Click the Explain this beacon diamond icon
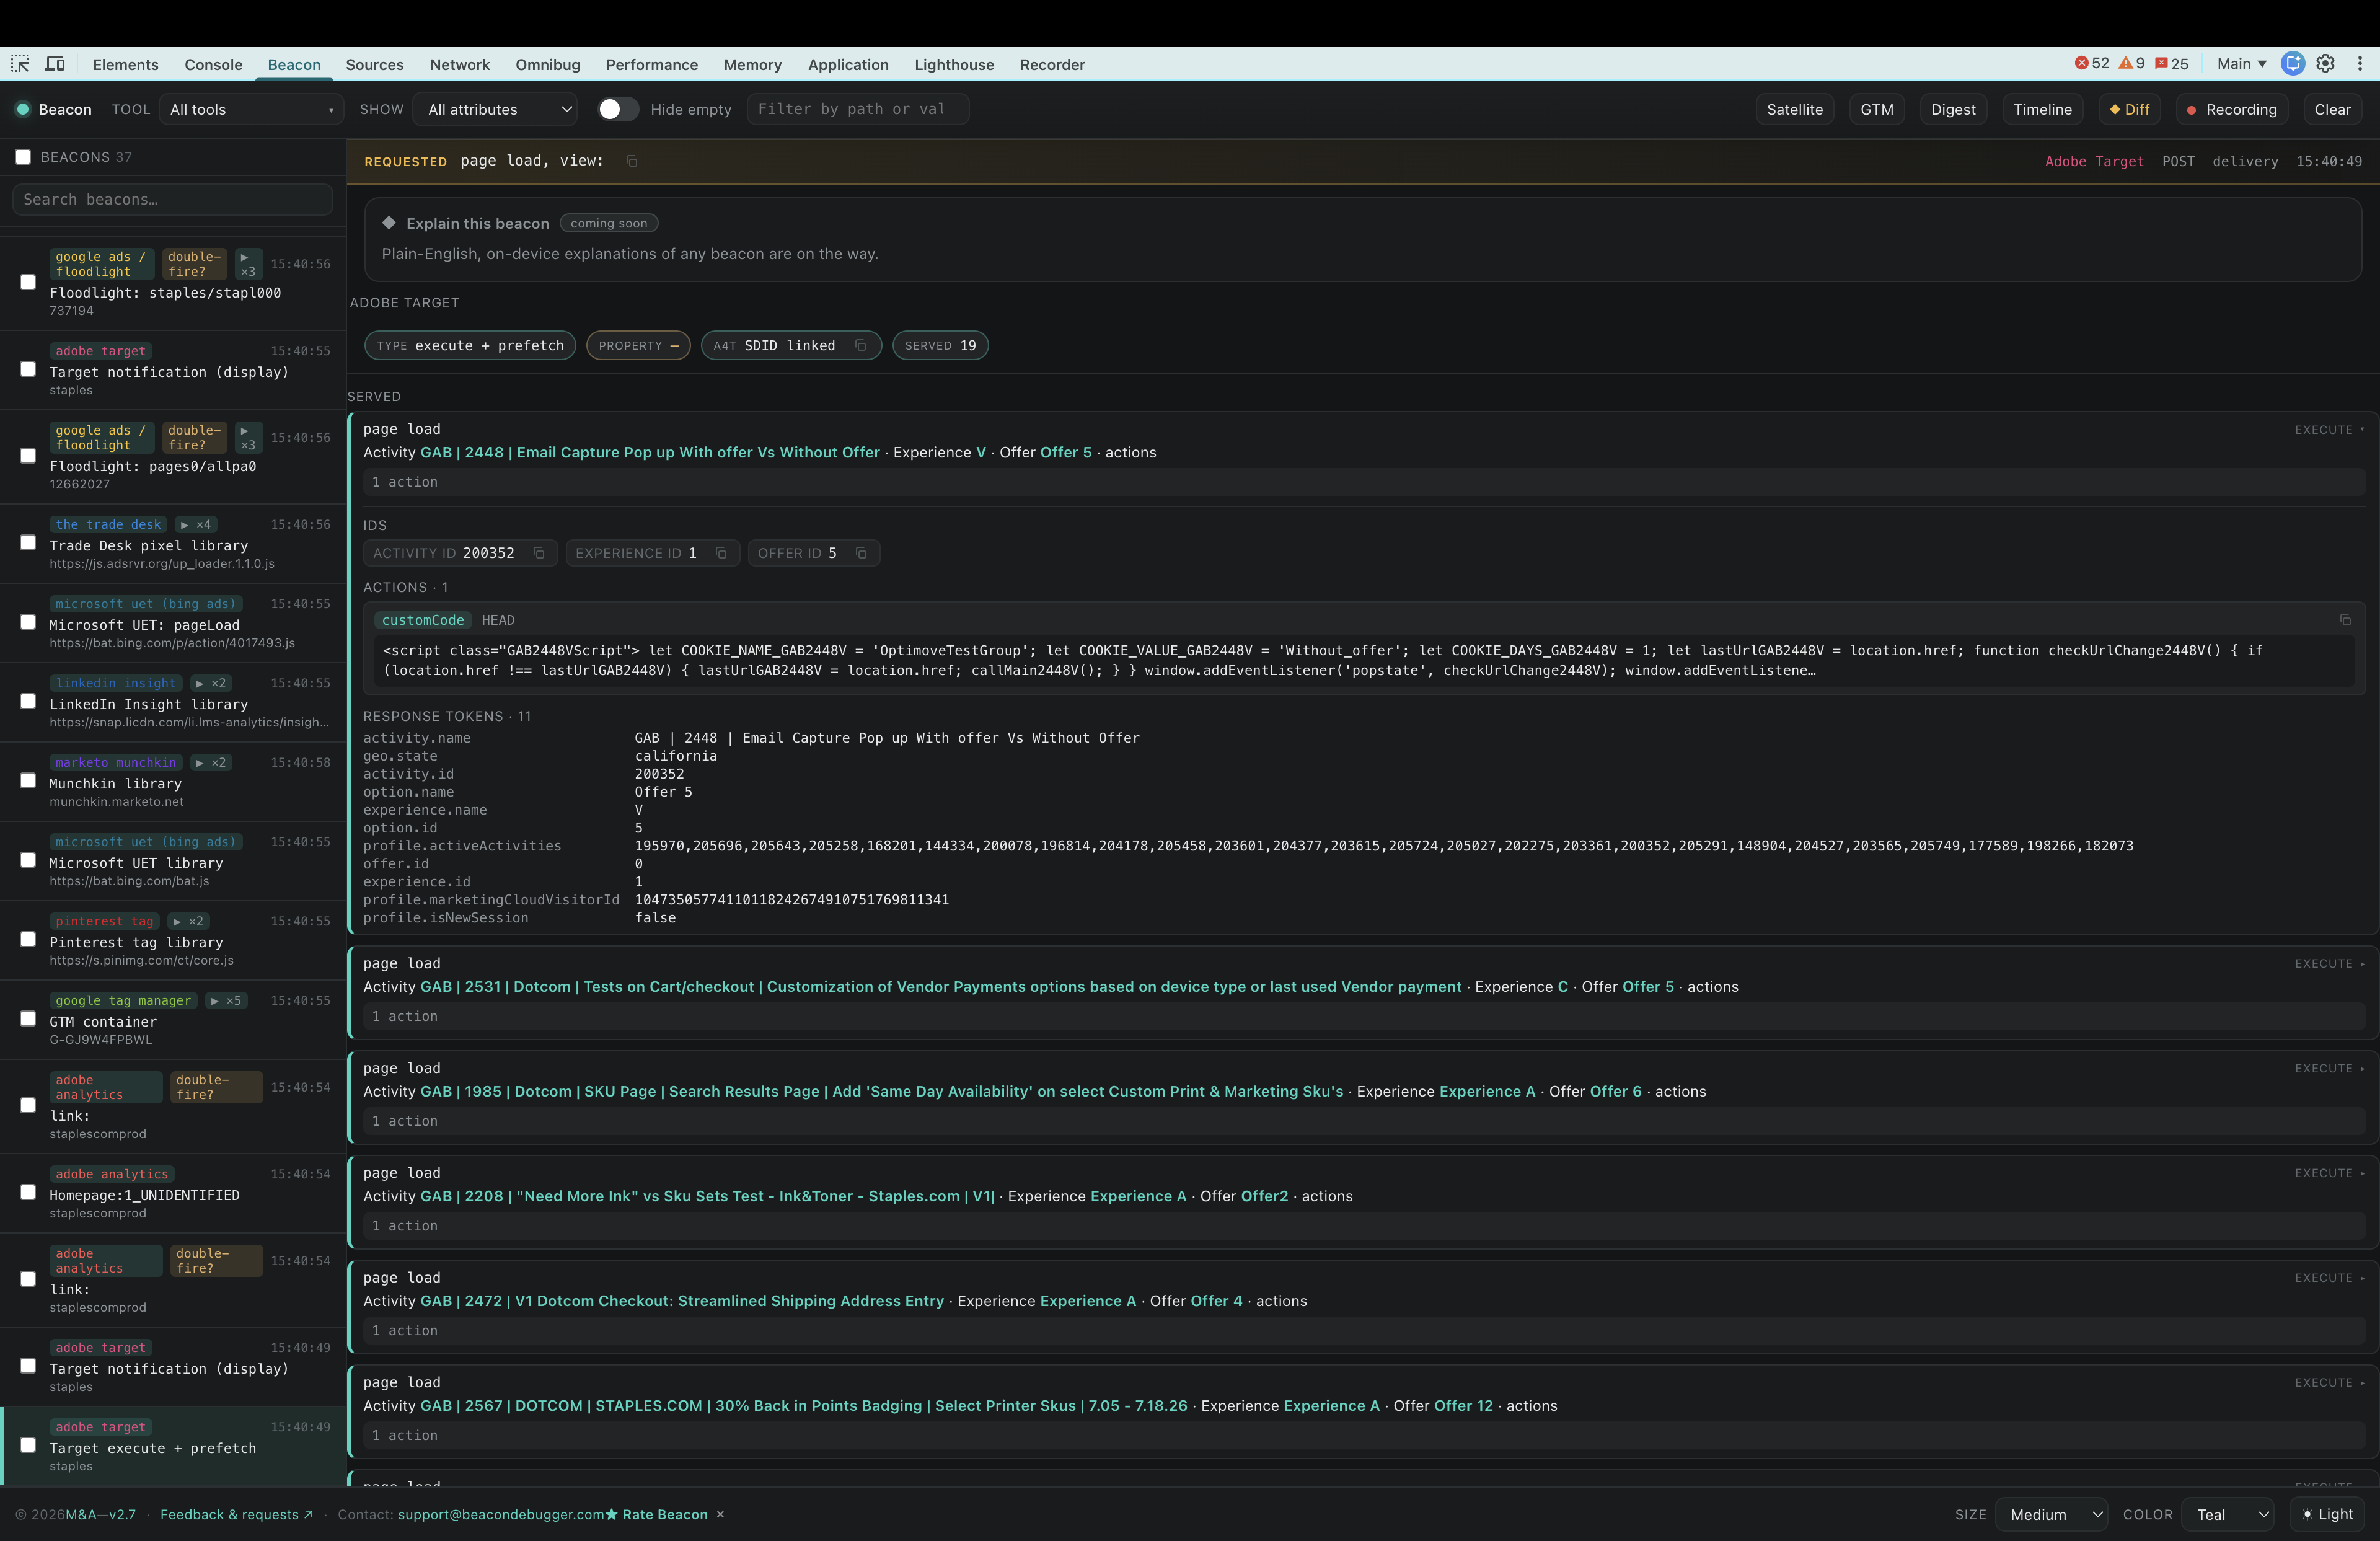 point(389,223)
